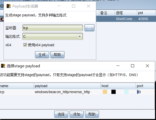Click the 添加 button

[x=77, y=114]
